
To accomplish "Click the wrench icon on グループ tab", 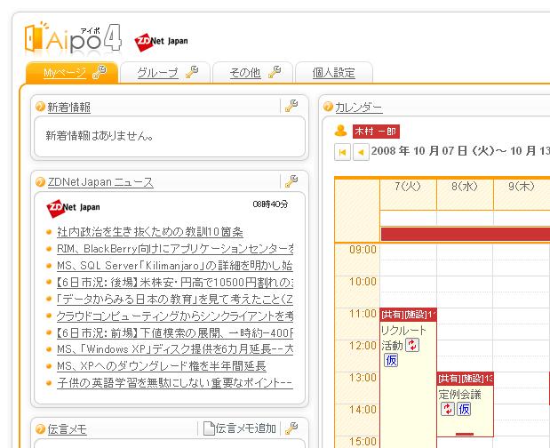I will pyautogui.click(x=192, y=72).
